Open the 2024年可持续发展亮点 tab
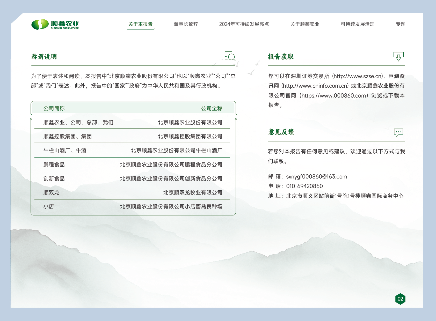 click(x=244, y=24)
